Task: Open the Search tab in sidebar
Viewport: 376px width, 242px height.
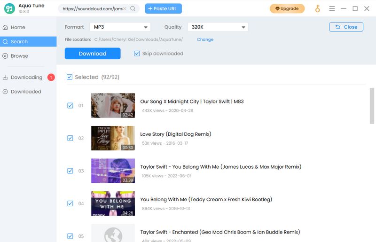Action: (x=28, y=41)
